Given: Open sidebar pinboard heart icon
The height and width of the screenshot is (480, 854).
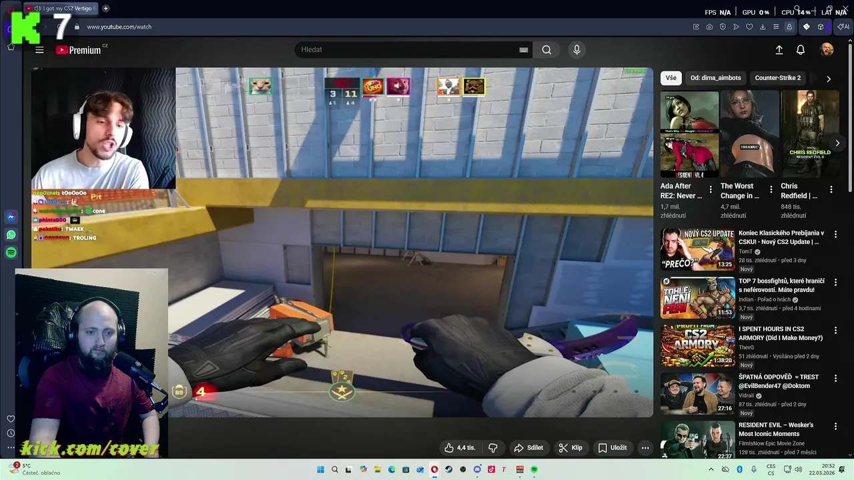Looking at the screenshot, I should pos(11,419).
